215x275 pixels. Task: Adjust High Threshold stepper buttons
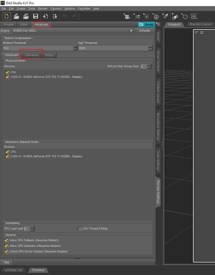coord(150,48)
